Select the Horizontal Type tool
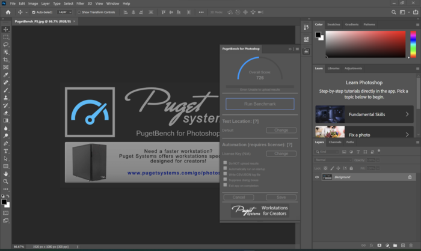The image size is (421, 251). [x=5, y=151]
